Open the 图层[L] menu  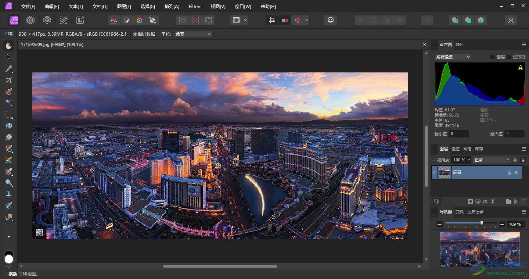[x=124, y=7]
